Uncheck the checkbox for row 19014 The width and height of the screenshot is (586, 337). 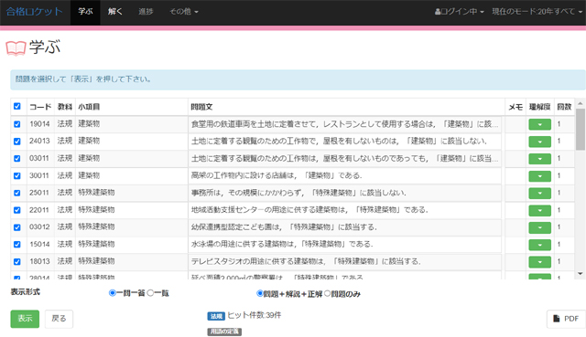(17, 124)
